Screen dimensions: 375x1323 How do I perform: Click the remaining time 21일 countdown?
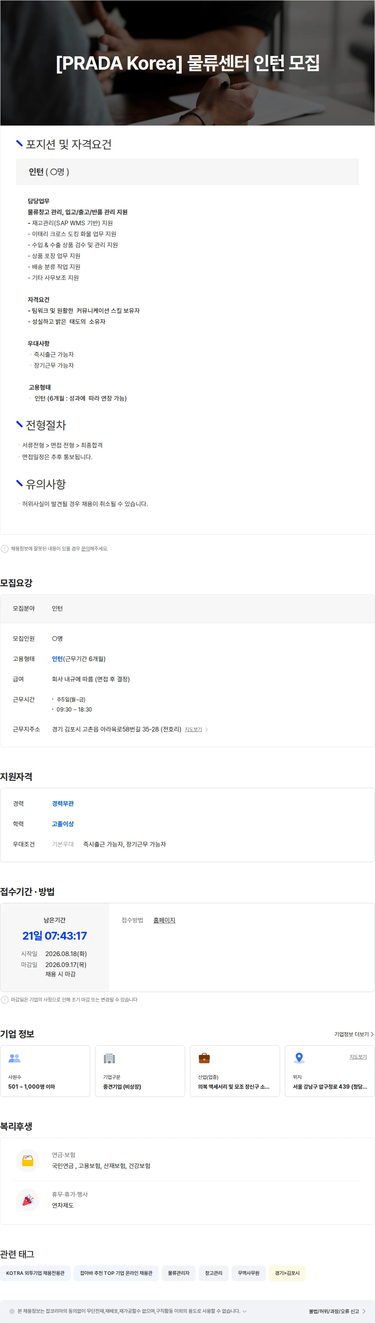54,936
